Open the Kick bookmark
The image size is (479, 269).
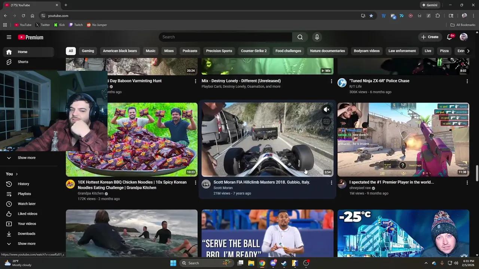click(60, 25)
